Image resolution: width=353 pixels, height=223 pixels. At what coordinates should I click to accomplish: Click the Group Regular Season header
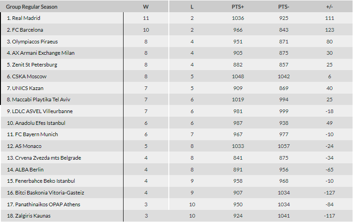coord(32,7)
